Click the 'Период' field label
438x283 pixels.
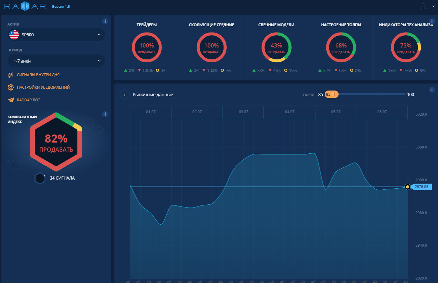coord(15,50)
